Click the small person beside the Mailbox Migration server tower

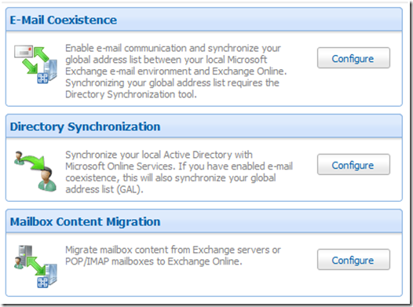click(x=18, y=263)
